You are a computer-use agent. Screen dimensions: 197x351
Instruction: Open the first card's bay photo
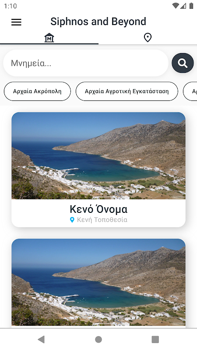pos(98,156)
